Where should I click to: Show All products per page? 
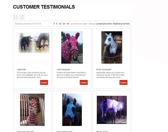tap(68, 24)
